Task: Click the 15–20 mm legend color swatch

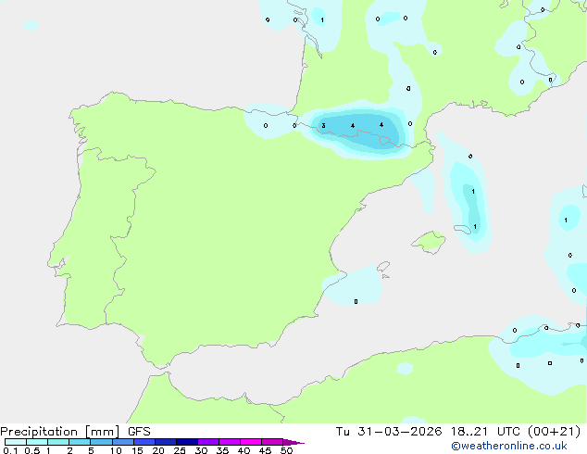Action: coord(144,442)
